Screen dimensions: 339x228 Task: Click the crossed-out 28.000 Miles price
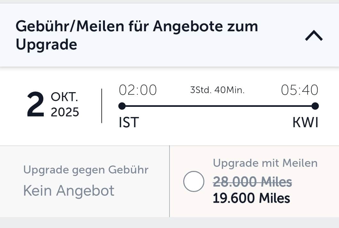point(252,182)
